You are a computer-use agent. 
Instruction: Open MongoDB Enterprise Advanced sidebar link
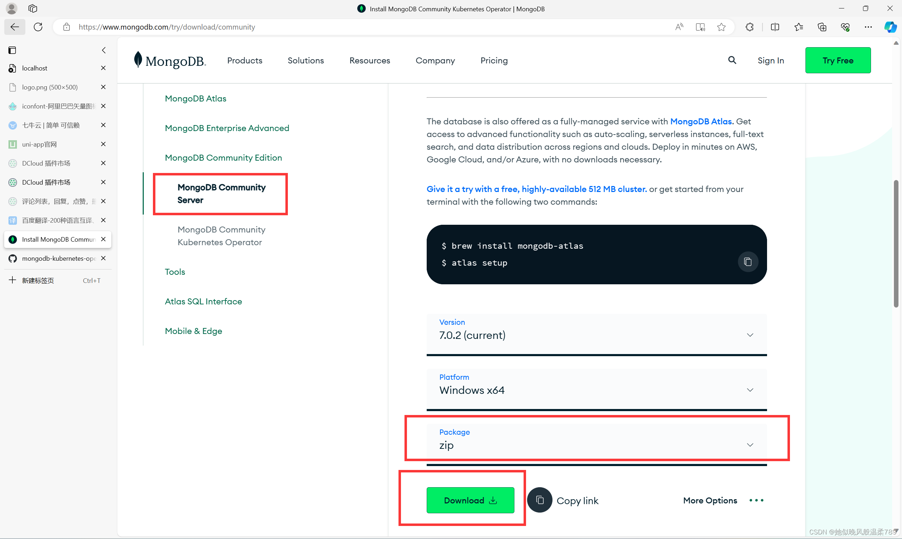227,128
